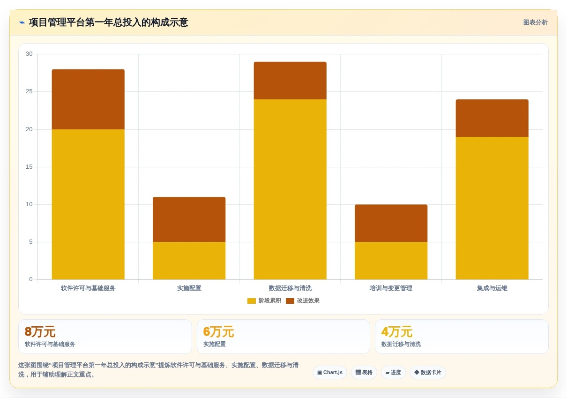This screenshot has height=398, width=567.
Task: Click the brown bar segment for 数据迁移与清洗
Action: click(290, 81)
